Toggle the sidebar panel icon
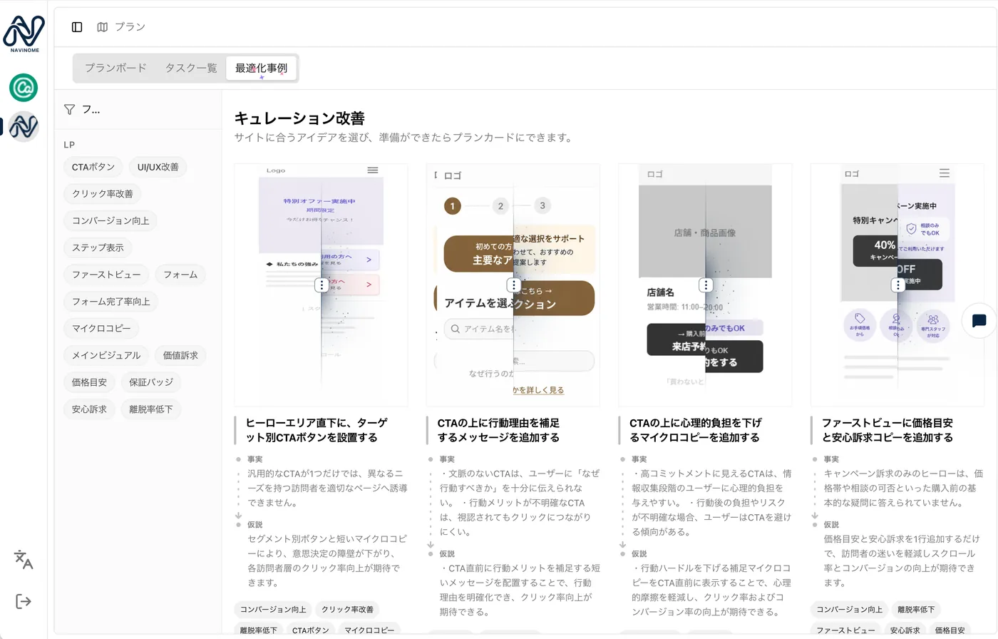Viewport: 998px width, 639px height. (77, 27)
